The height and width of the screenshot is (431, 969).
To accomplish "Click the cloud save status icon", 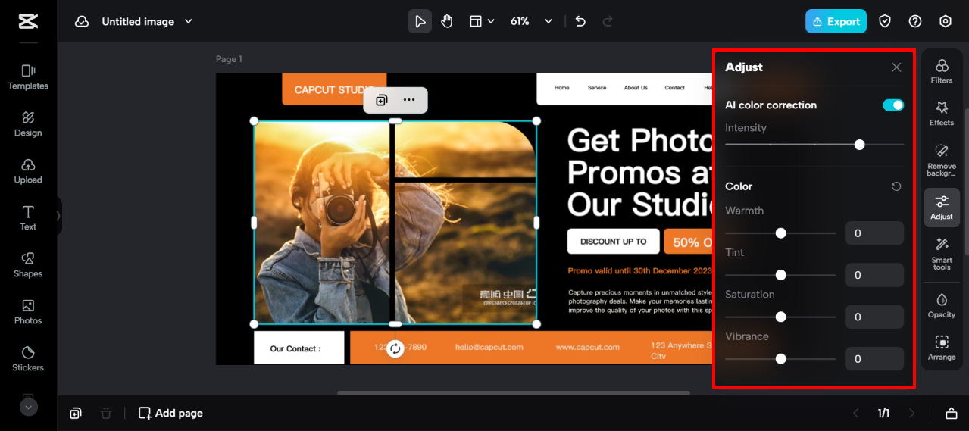I will pos(82,21).
